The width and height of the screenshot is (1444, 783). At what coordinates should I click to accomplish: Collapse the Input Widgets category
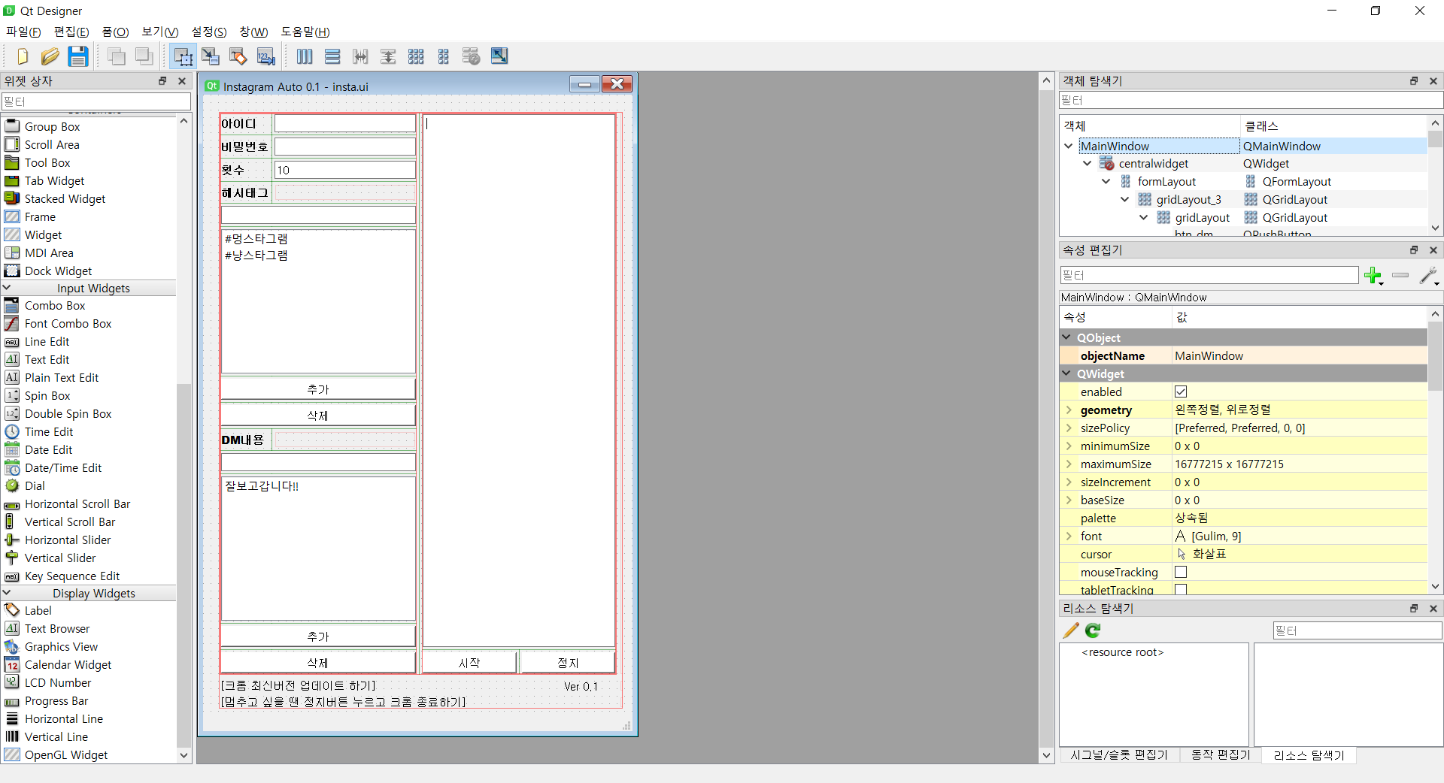pos(8,288)
